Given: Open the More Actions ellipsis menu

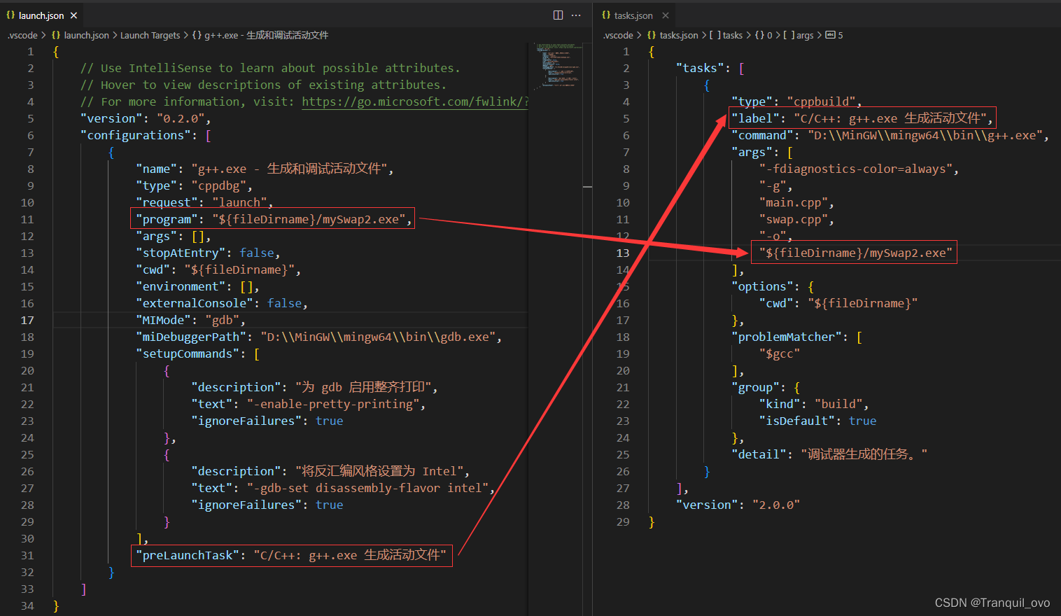Looking at the screenshot, I should pos(576,15).
